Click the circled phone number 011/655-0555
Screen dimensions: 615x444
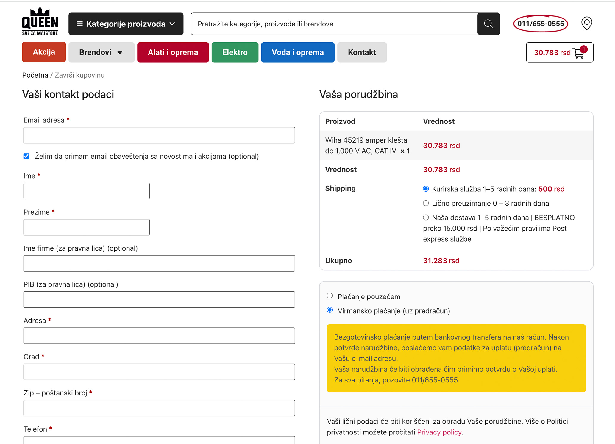coord(540,24)
